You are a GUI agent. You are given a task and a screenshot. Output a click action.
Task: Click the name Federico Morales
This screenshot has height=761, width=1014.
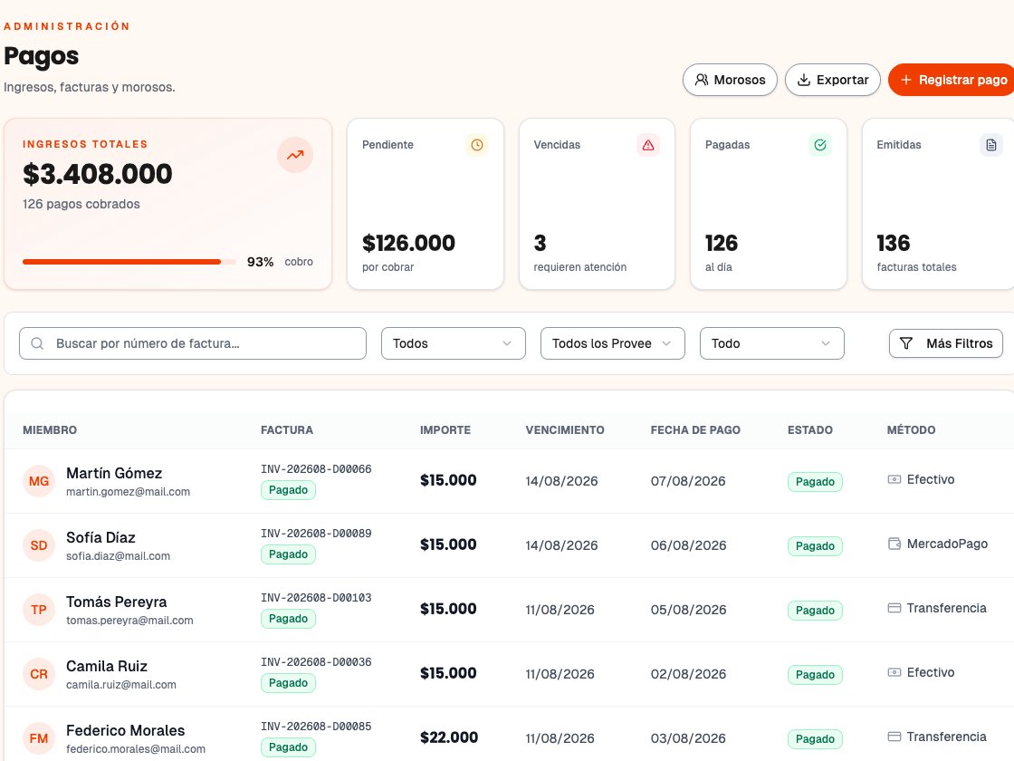[x=126, y=730]
